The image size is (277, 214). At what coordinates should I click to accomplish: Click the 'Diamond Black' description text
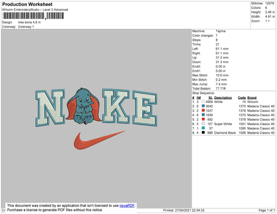point(225,133)
